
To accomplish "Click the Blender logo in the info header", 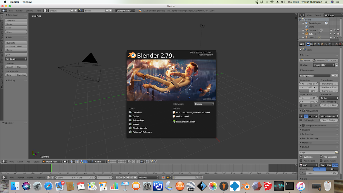I will [x=140, y=11].
